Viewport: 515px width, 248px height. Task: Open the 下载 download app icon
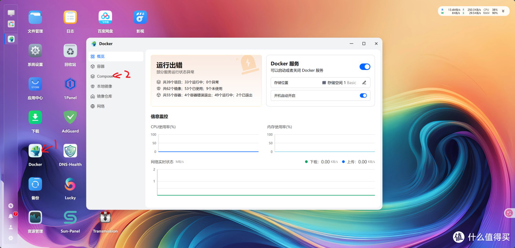(x=35, y=118)
